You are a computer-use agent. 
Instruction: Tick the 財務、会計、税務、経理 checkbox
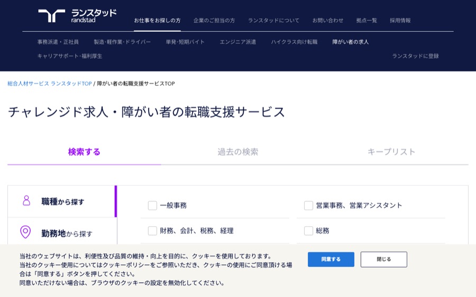152,231
